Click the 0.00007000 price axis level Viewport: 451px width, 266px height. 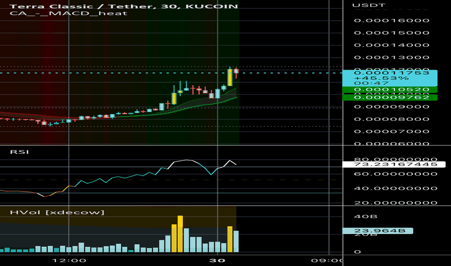tap(392, 132)
